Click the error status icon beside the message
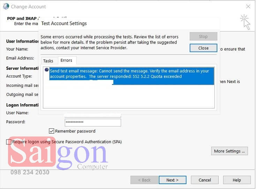This screenshot has width=256, height=189. pyautogui.click(x=46, y=70)
